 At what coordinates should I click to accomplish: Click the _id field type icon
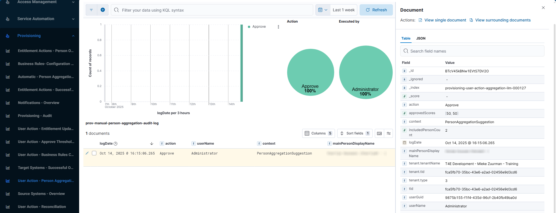click(x=404, y=71)
